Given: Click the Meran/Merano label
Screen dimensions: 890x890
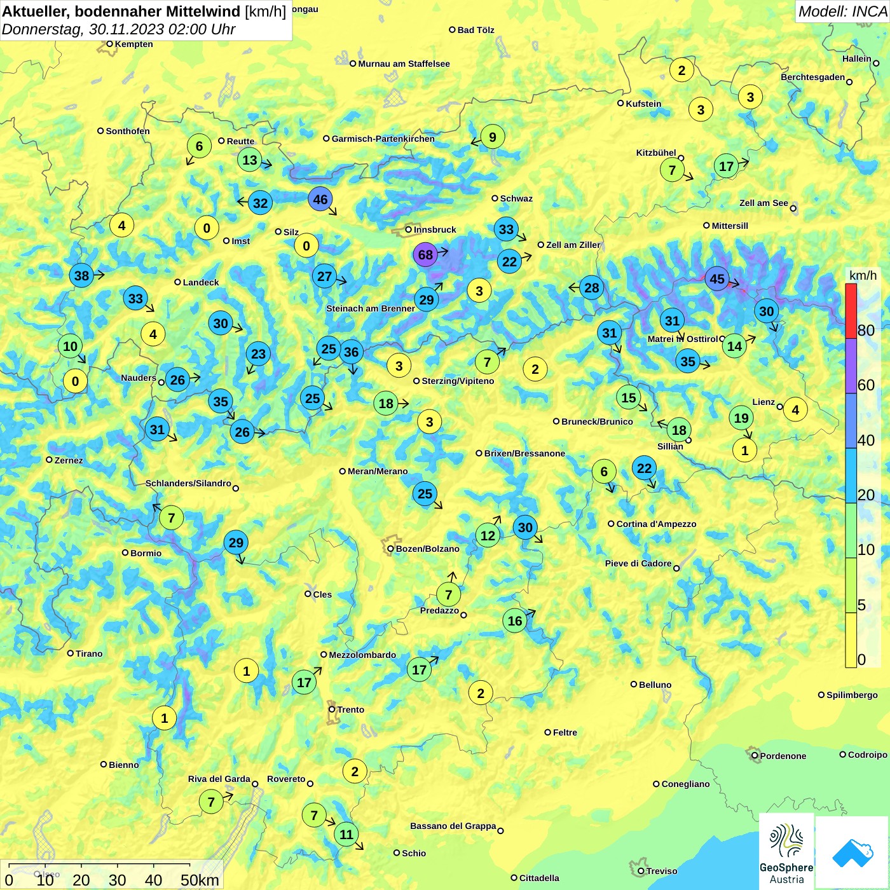Looking at the screenshot, I should click(x=378, y=471).
